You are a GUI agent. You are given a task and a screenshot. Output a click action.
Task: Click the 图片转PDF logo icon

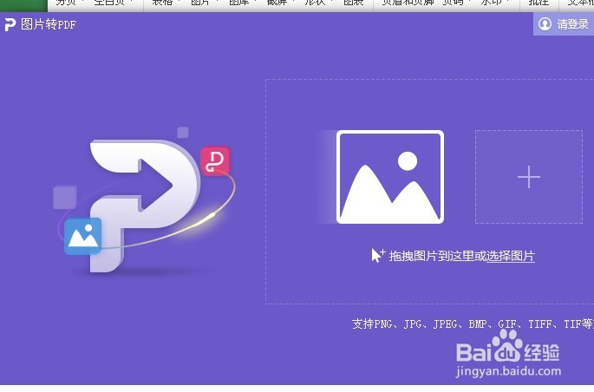pyautogui.click(x=10, y=24)
